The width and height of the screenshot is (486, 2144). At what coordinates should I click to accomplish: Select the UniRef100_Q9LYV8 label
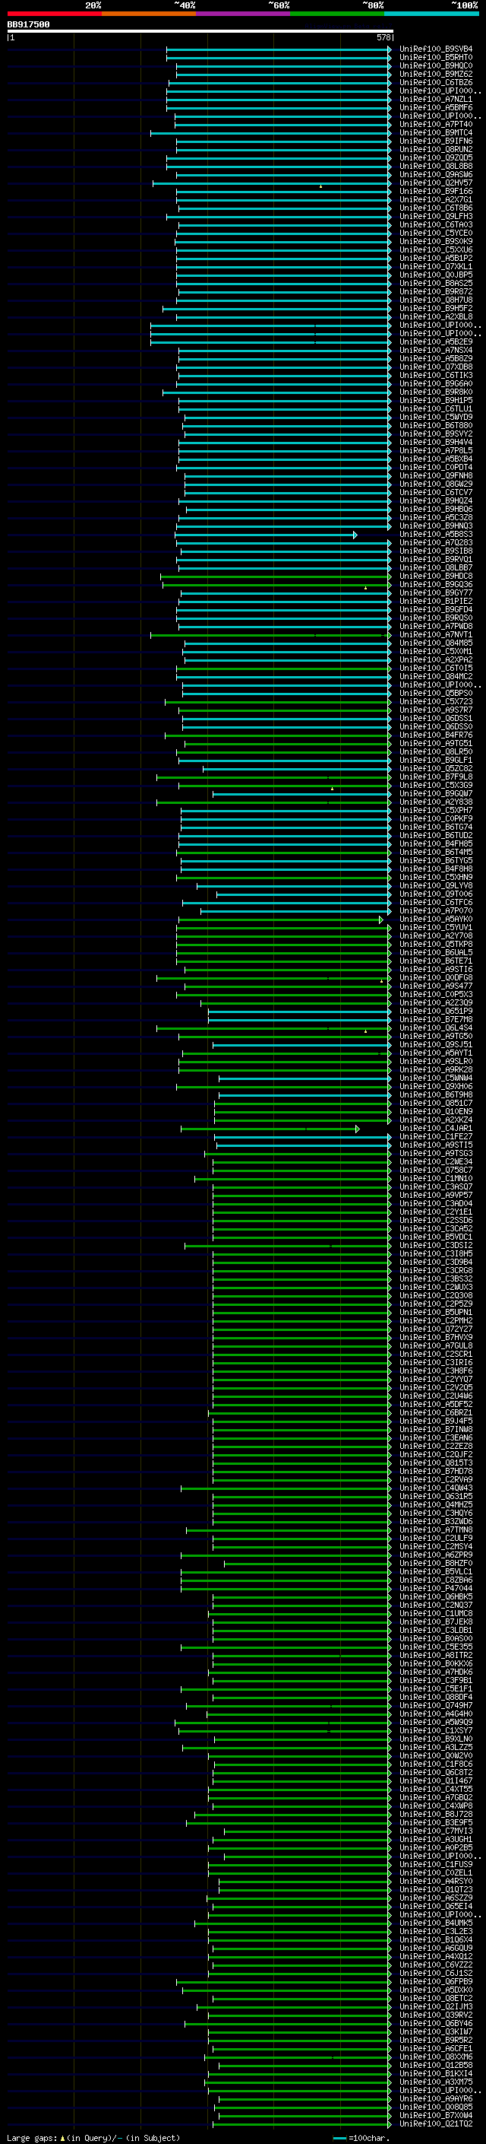pos(436,885)
